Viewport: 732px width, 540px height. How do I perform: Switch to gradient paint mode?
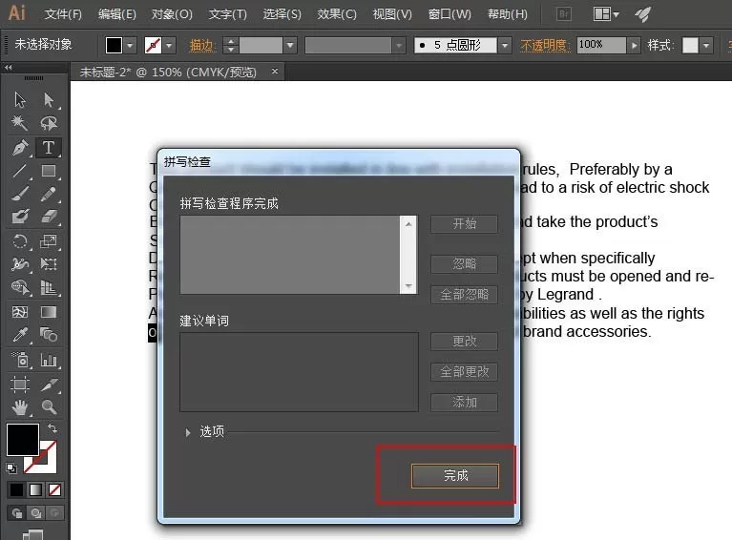[x=35, y=489]
